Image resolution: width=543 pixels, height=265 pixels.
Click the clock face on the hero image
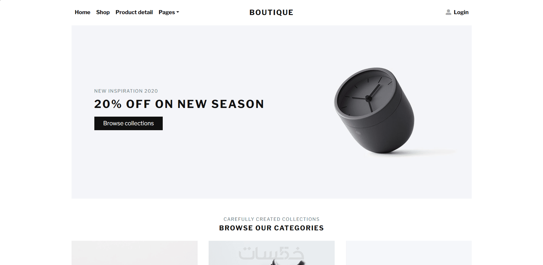coord(366,95)
